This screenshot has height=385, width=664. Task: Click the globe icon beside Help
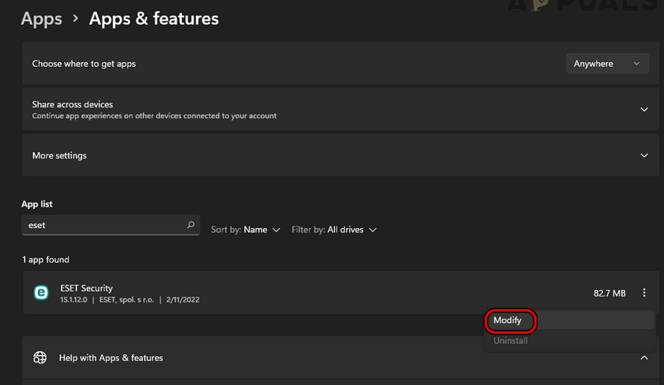(40, 358)
